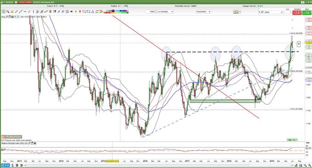312x168 pixels.
Task: Select the magnifier zoom tool
Action: point(8,12)
